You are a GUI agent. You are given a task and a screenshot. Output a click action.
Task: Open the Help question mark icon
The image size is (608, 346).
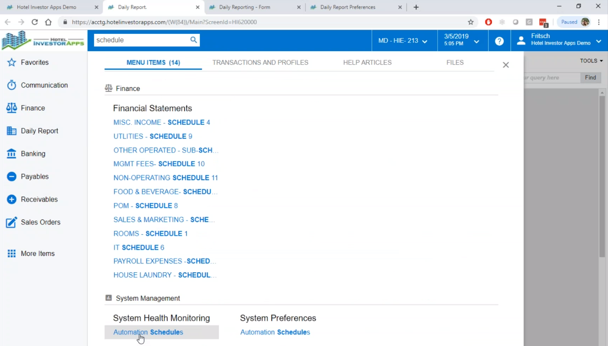tap(499, 41)
